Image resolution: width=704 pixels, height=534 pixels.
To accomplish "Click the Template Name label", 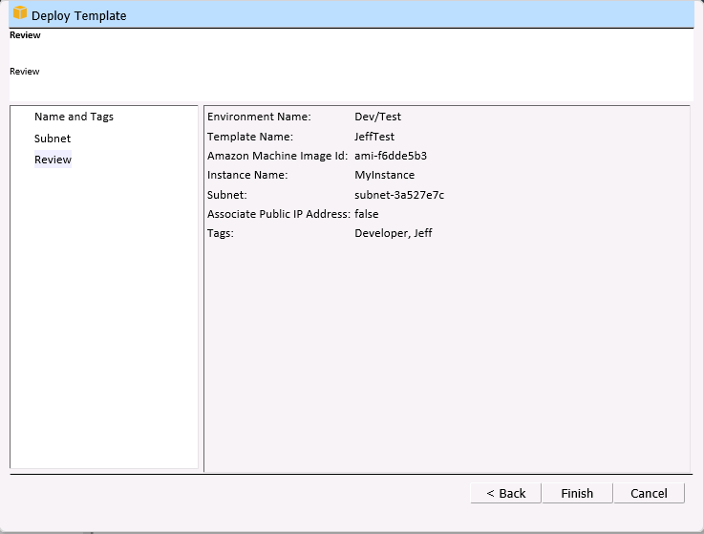I will pyautogui.click(x=250, y=137).
